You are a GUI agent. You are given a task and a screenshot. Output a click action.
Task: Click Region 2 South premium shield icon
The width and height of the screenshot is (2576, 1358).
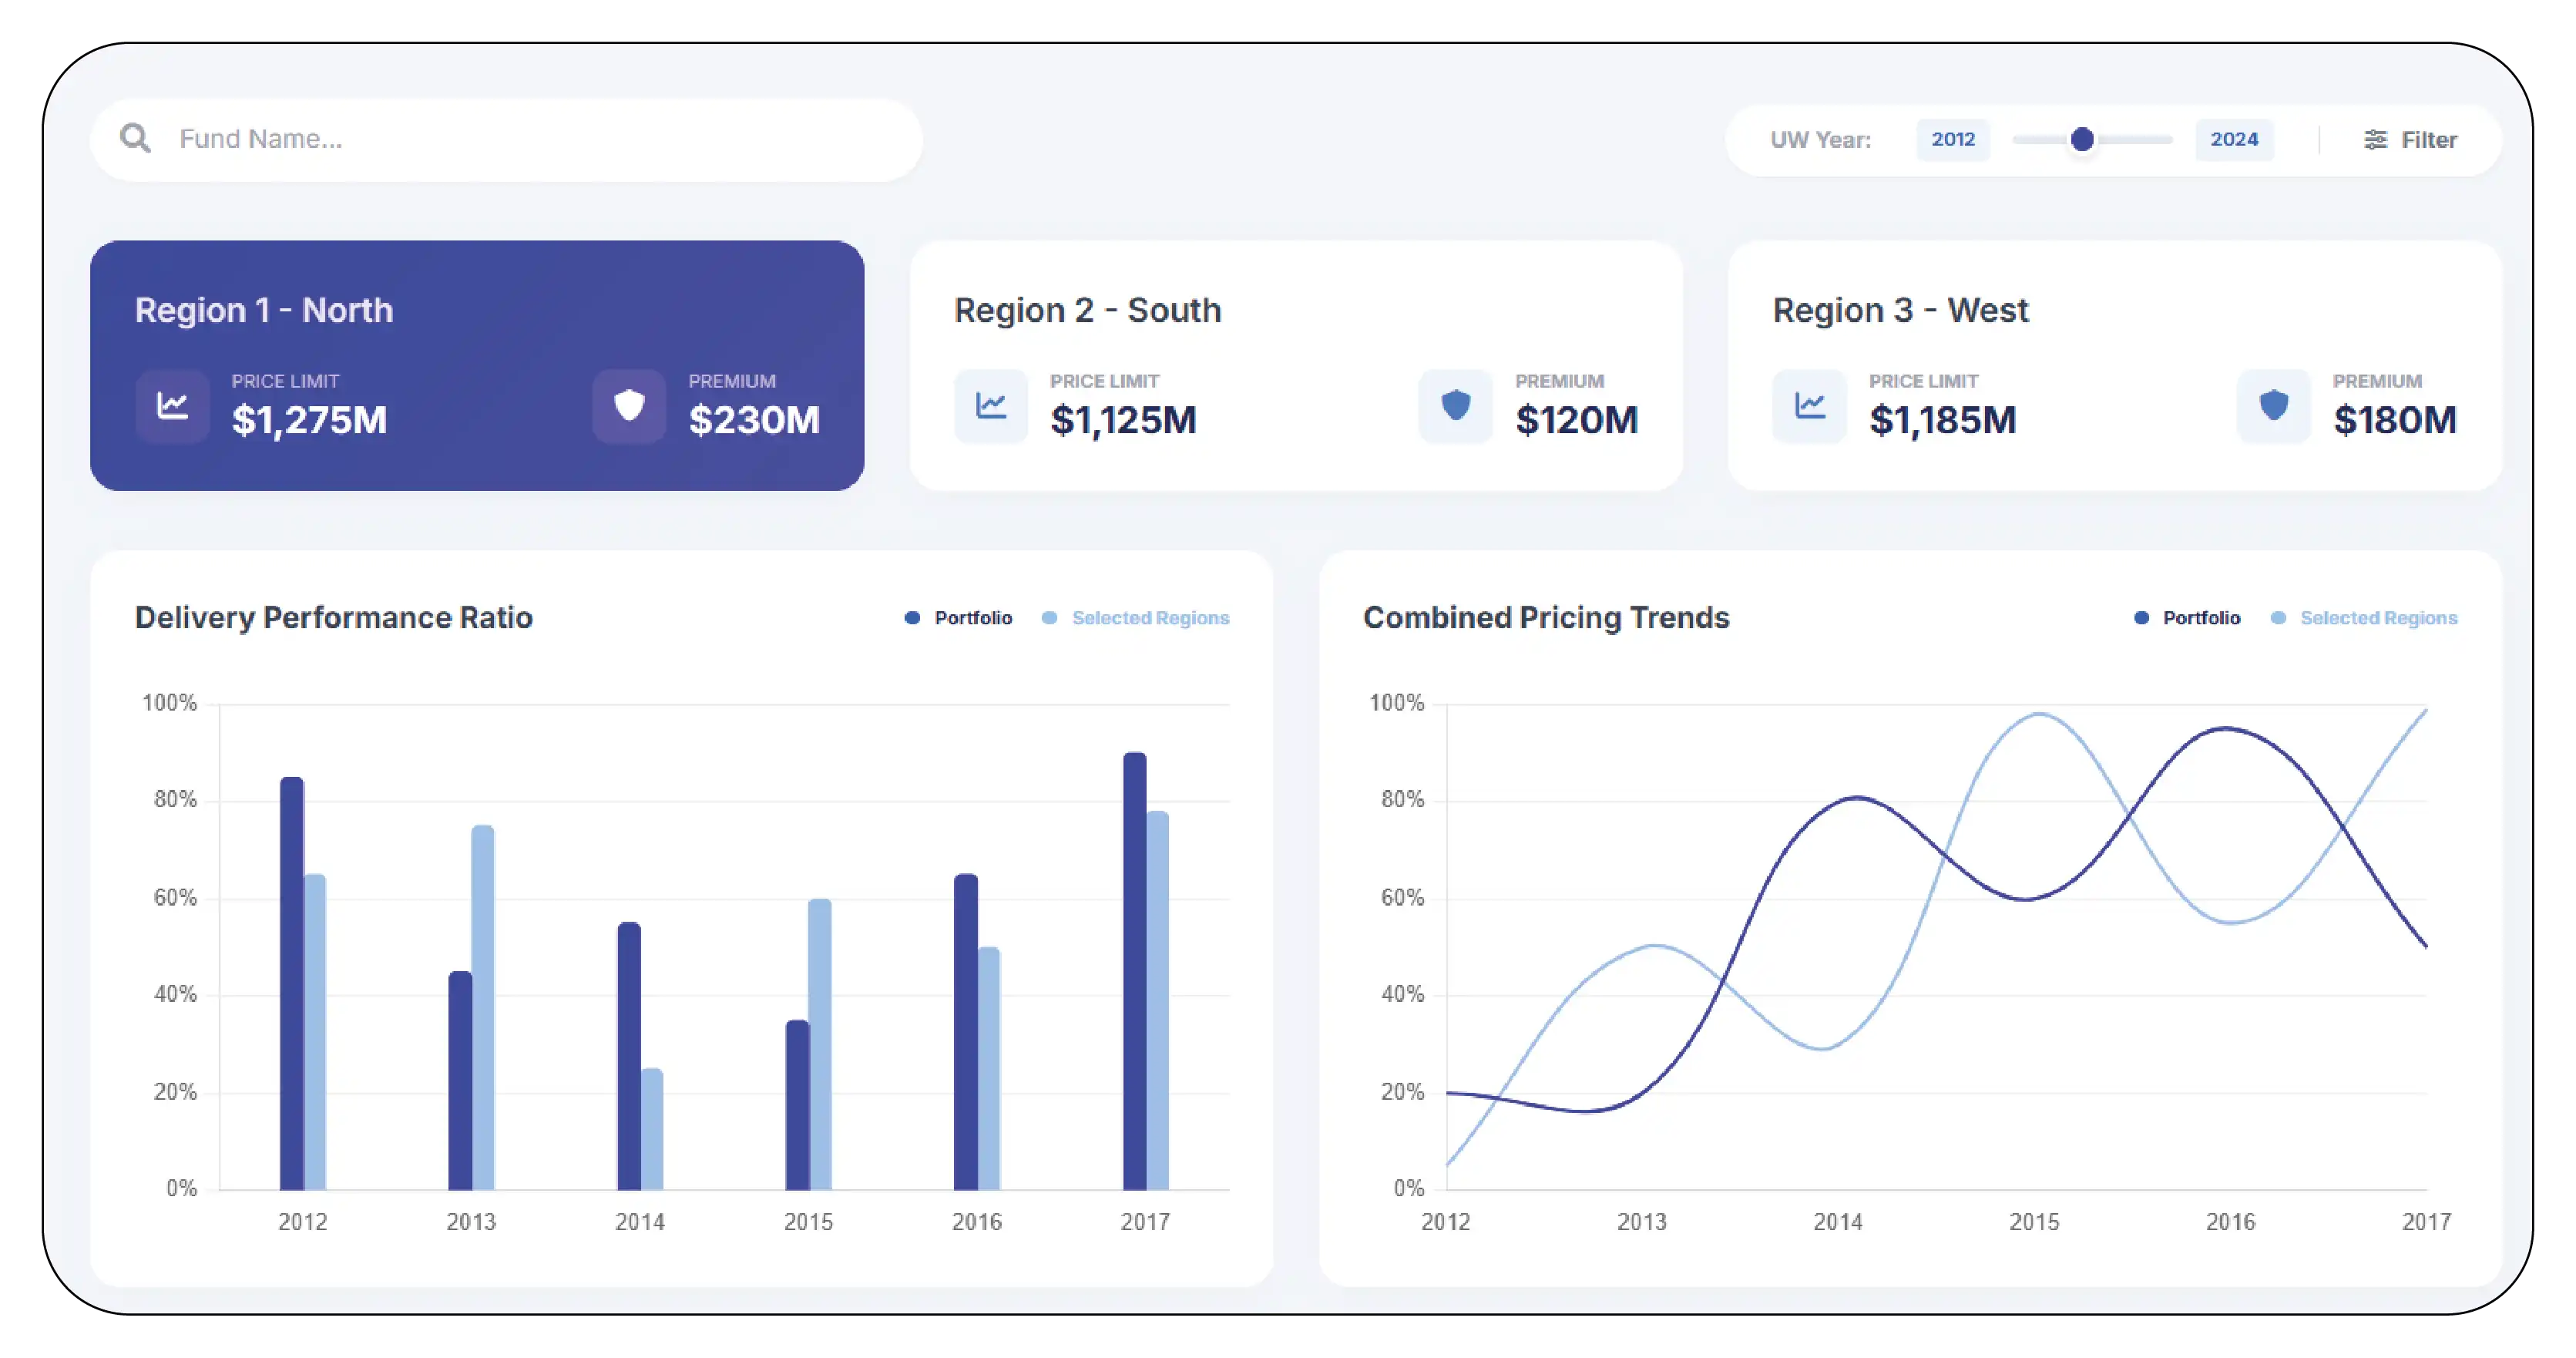(x=1456, y=406)
